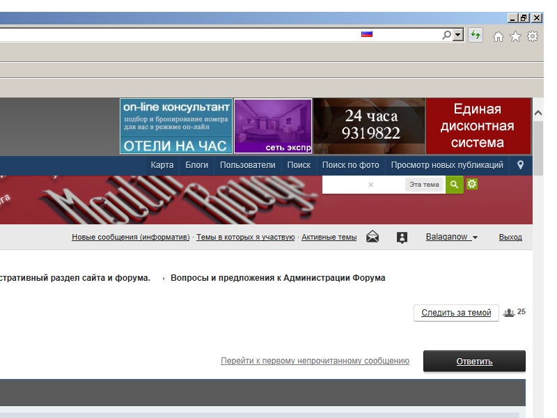Open advanced search via the green gear icon

tap(472, 184)
